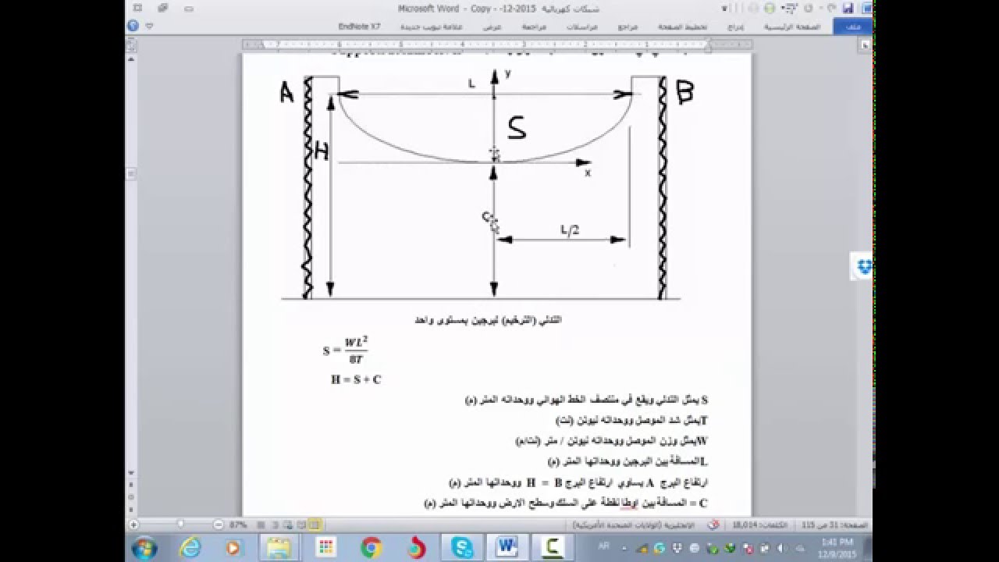Click the formula S = WL²/8T
999x562 pixels.
click(346, 350)
